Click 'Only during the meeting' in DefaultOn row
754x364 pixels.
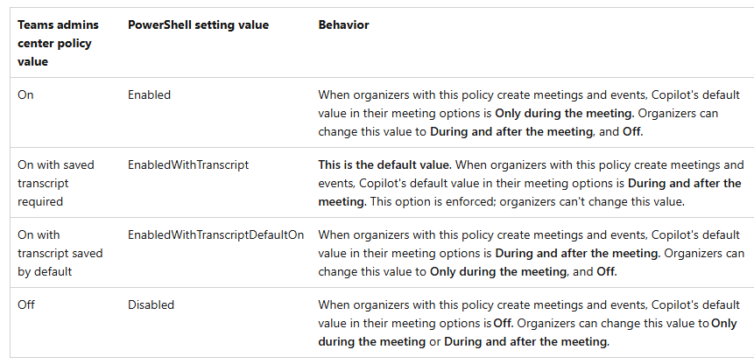click(498, 272)
